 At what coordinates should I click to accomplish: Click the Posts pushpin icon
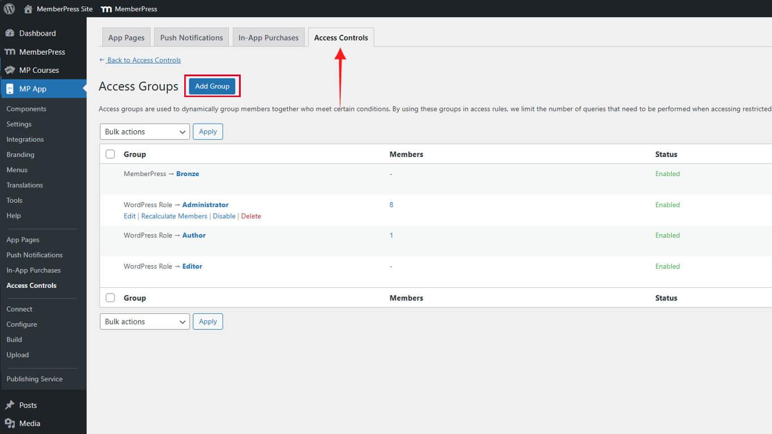[x=10, y=405]
